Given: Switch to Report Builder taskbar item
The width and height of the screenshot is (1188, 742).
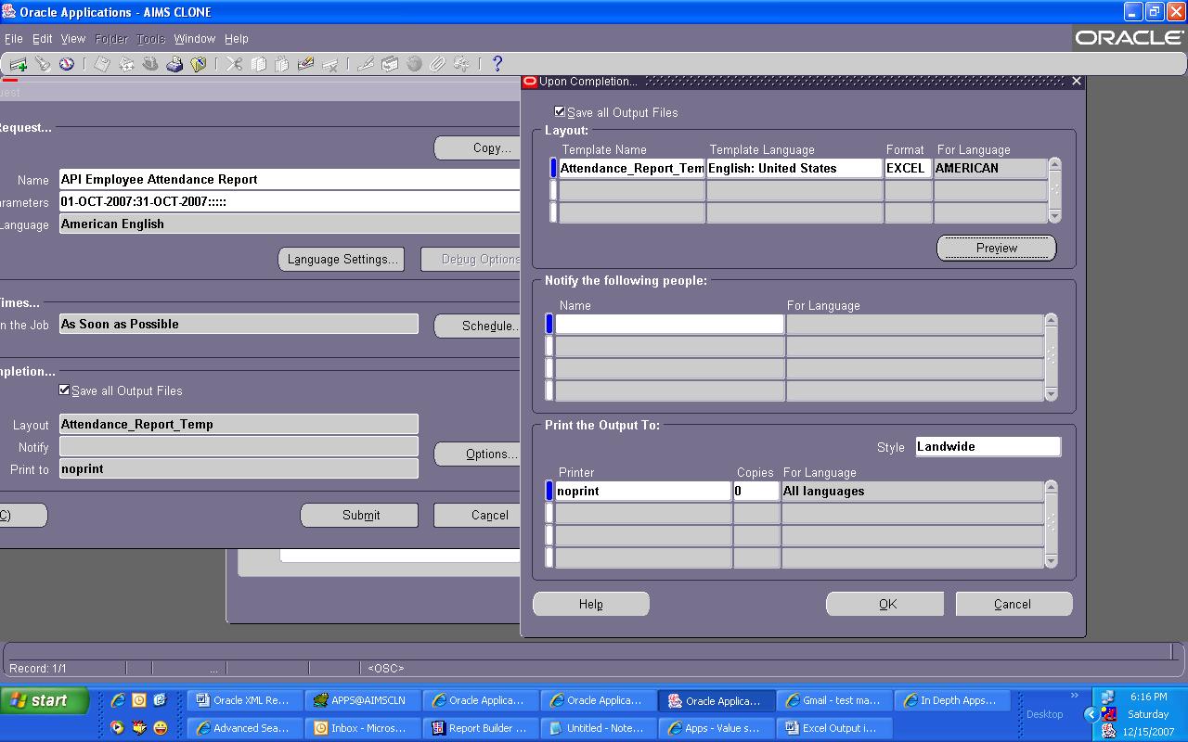Looking at the screenshot, I should tap(480, 728).
